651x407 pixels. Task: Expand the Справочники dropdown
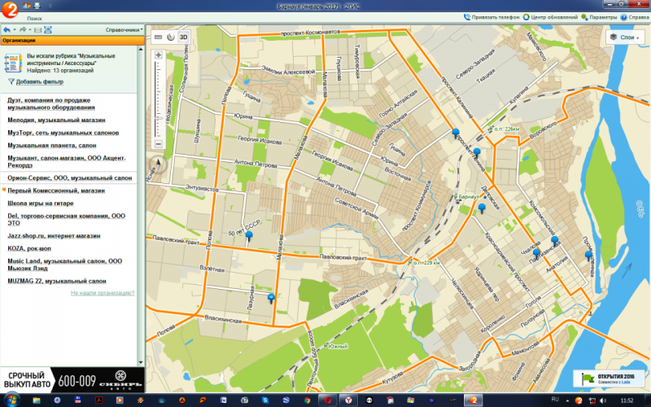(124, 29)
